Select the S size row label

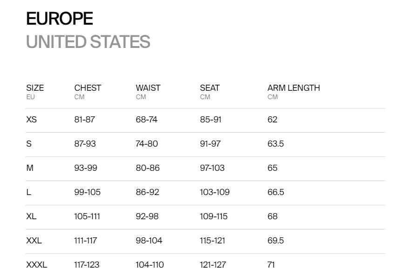(x=29, y=143)
